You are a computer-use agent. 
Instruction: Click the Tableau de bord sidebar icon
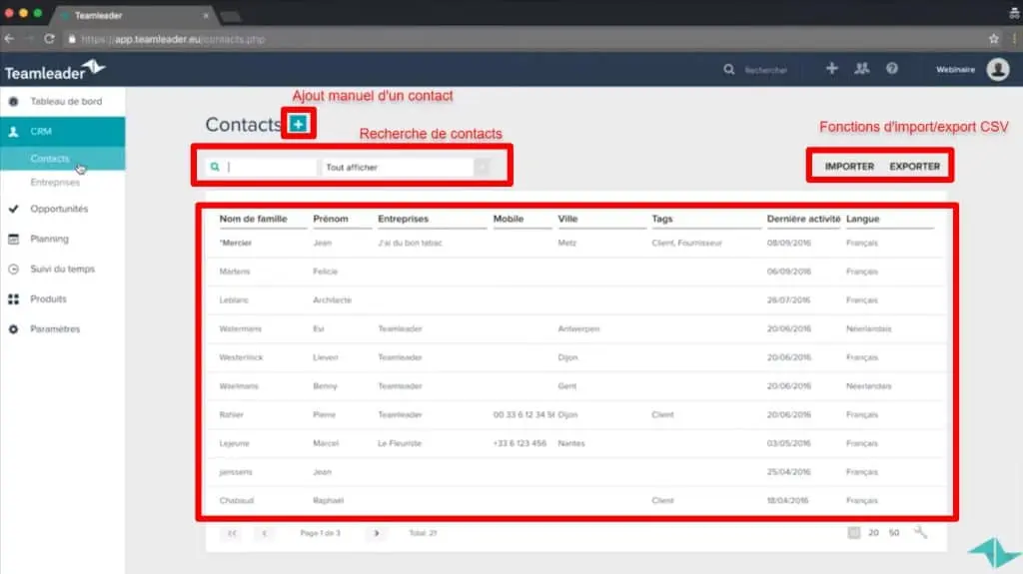point(13,101)
